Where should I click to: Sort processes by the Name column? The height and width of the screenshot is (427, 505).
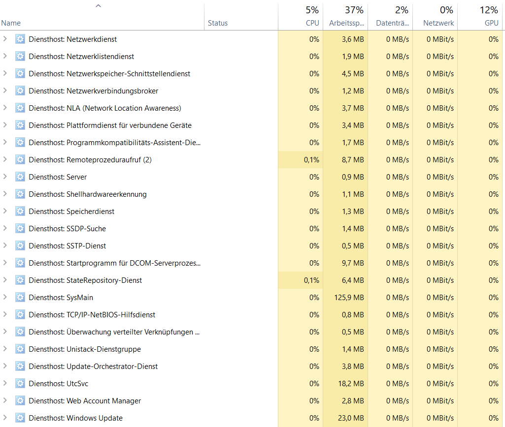tap(11, 23)
